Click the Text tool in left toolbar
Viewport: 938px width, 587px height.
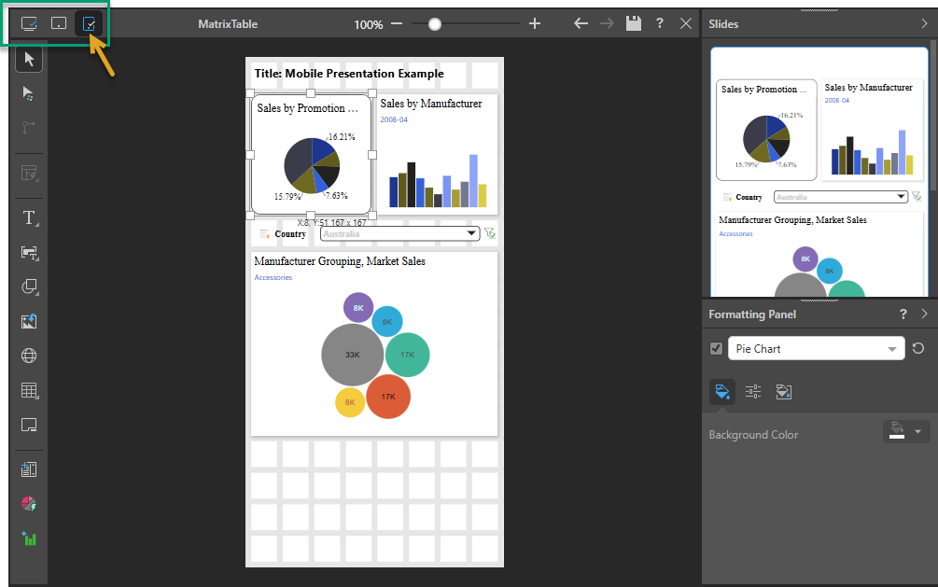coord(29,218)
